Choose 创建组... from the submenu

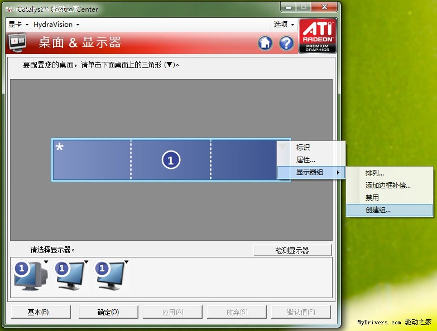(x=378, y=210)
